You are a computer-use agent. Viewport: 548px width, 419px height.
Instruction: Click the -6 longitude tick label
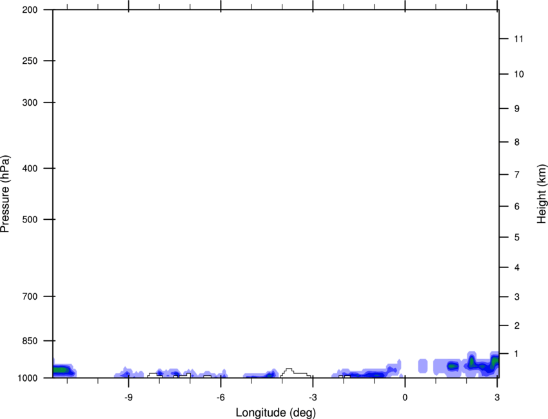[220, 398]
